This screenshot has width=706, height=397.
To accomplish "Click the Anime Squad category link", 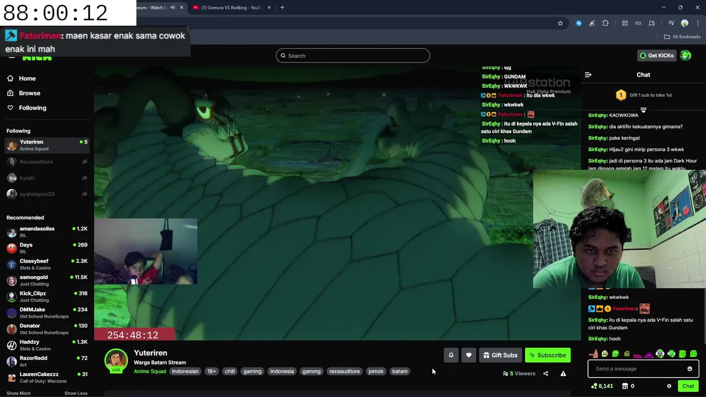I will tap(149, 371).
